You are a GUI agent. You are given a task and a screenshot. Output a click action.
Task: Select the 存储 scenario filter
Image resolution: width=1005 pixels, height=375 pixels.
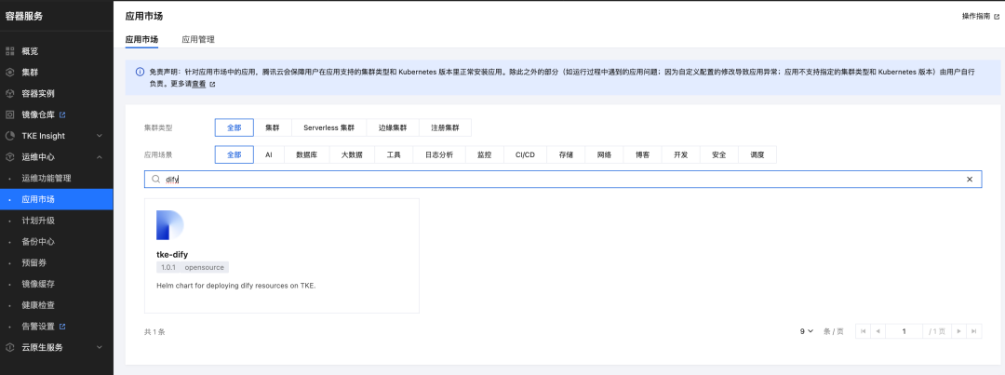tap(566, 154)
